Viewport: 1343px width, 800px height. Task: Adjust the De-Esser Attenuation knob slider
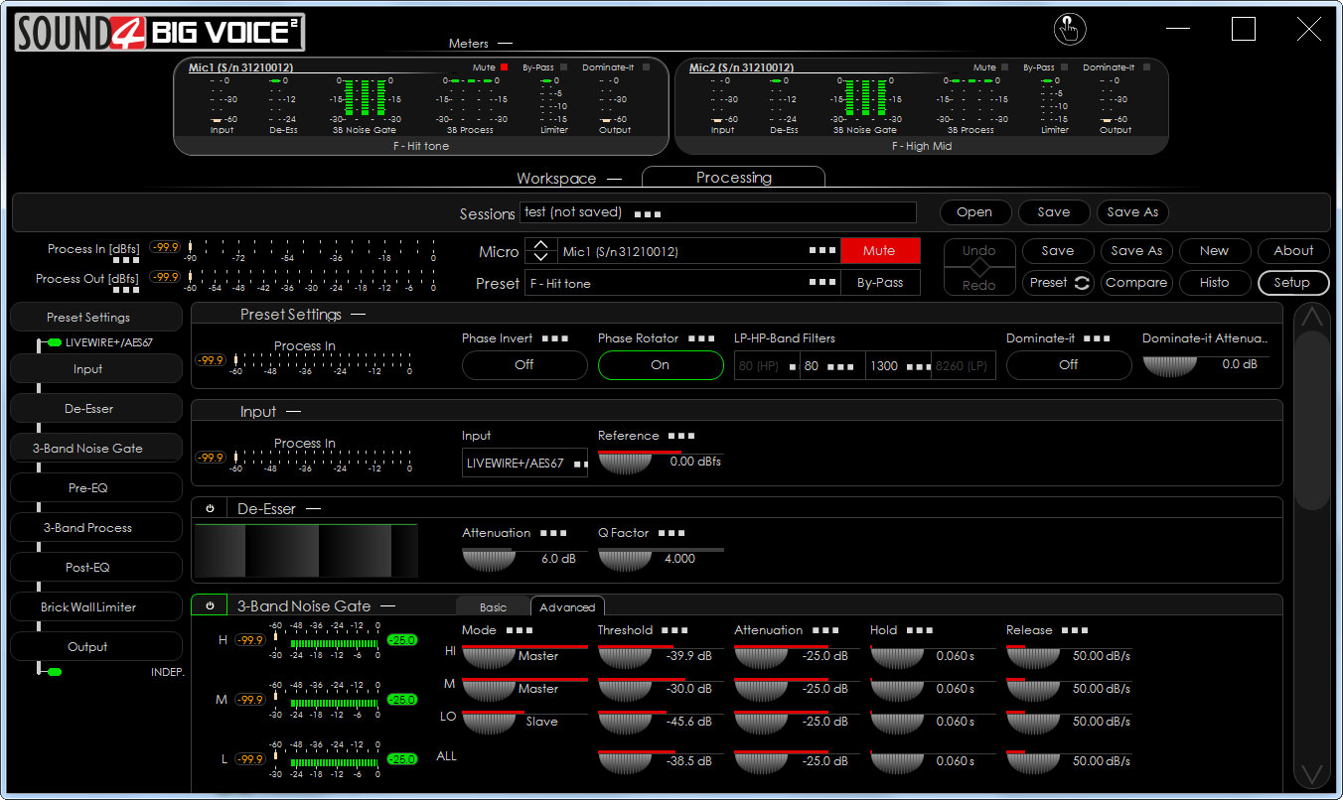click(x=487, y=559)
